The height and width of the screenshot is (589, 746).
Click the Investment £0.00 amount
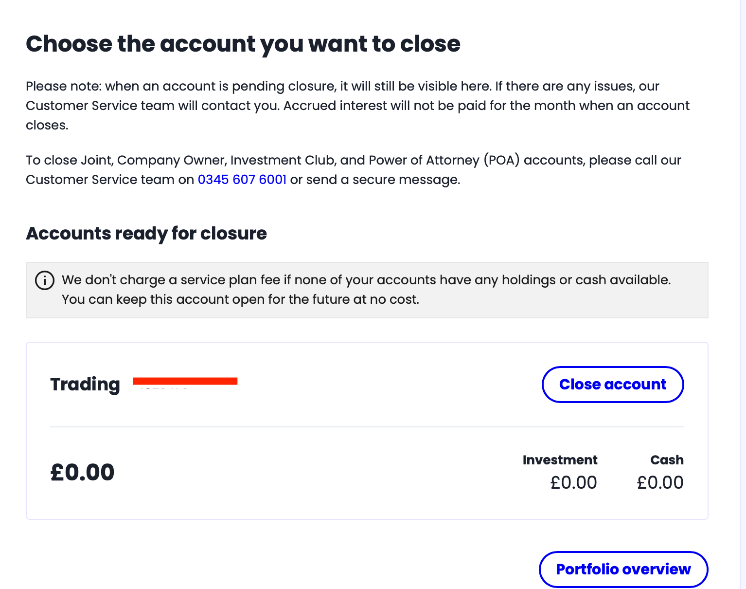click(573, 482)
